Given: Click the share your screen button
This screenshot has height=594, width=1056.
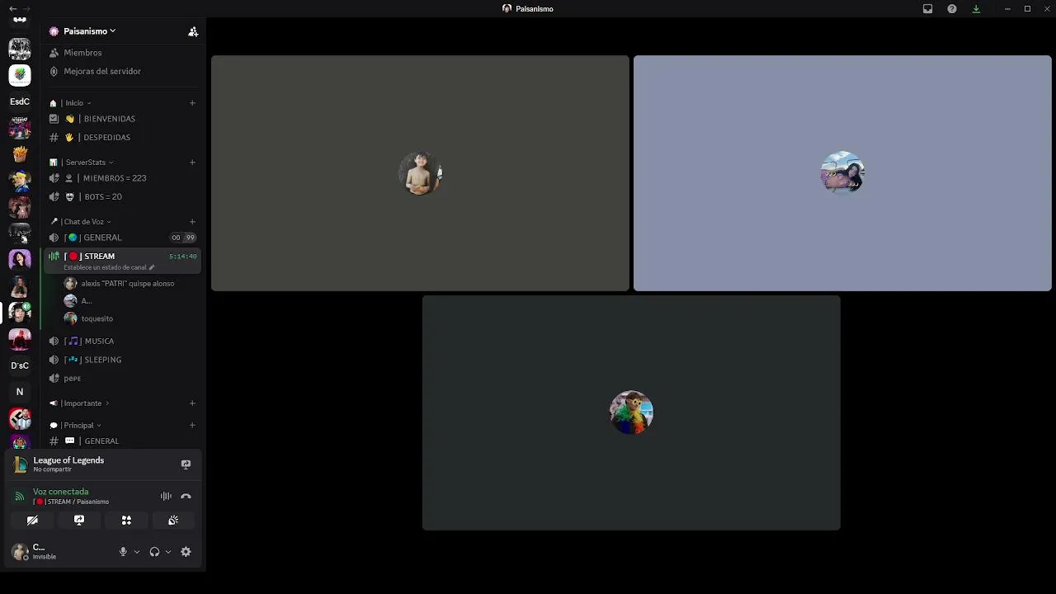Looking at the screenshot, I should [79, 521].
